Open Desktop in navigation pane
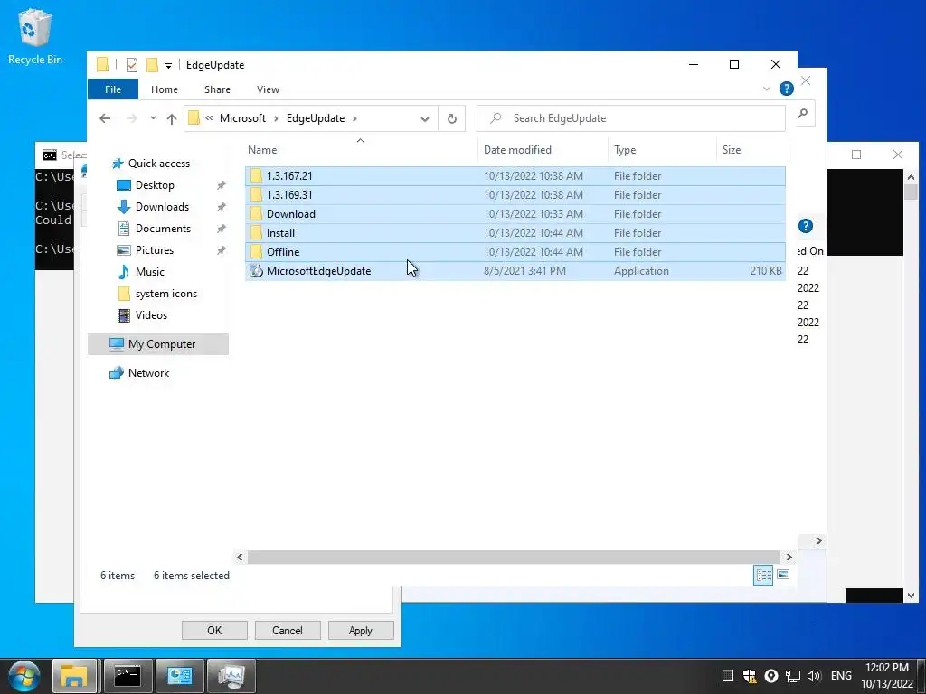This screenshot has width=926, height=694. (x=155, y=185)
